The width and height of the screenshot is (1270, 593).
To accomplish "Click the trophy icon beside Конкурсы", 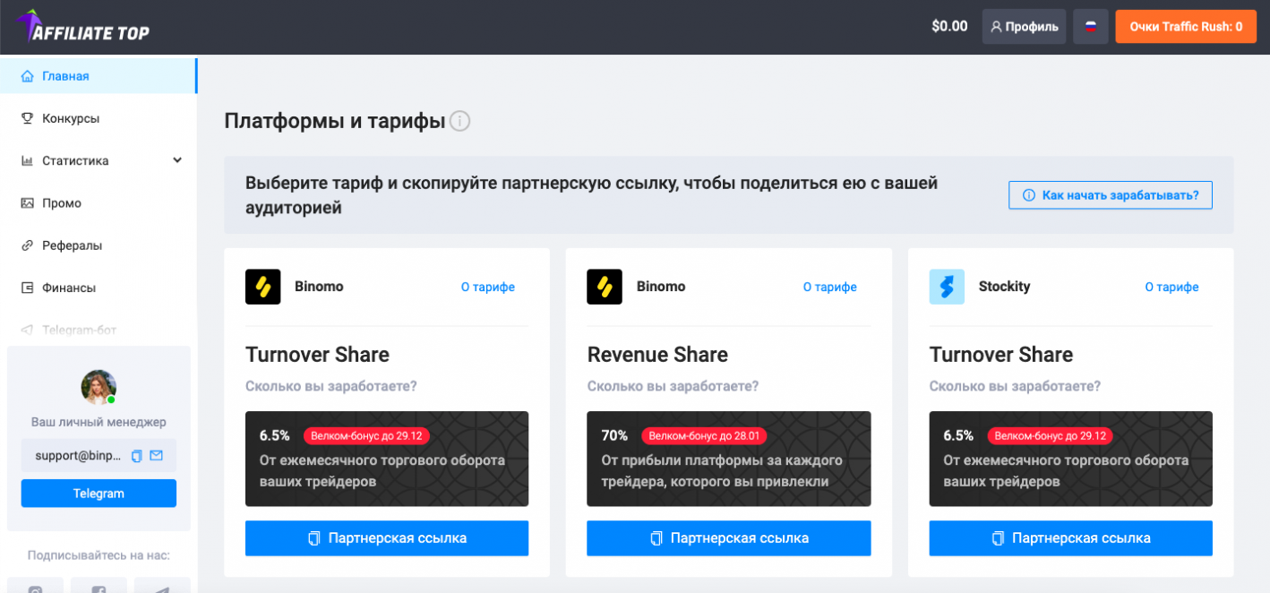I will tap(27, 118).
